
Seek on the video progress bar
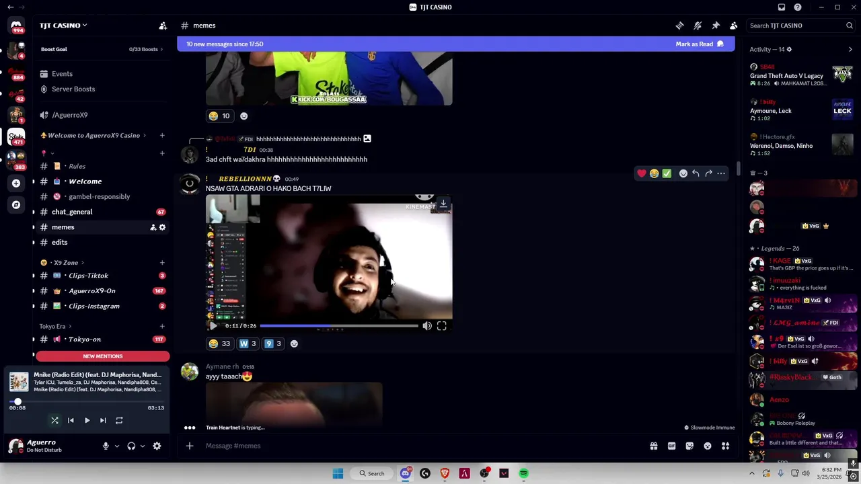coord(339,326)
